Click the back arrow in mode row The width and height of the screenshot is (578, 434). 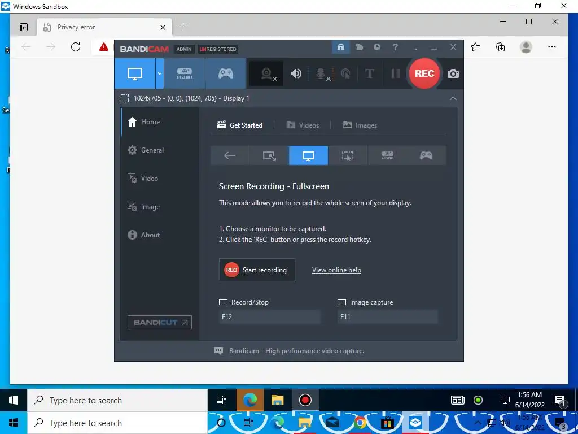(230, 155)
